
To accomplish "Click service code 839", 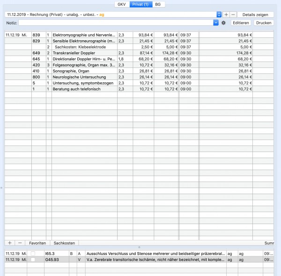I will (x=36, y=35).
